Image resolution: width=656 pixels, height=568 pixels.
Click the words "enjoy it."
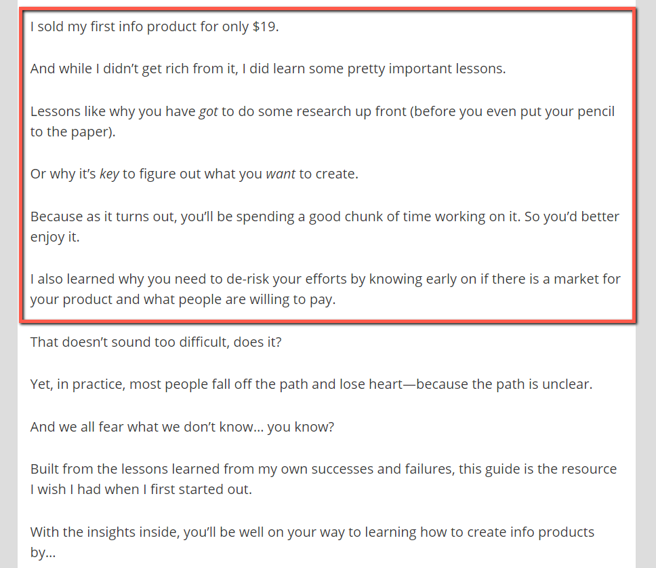[55, 238]
